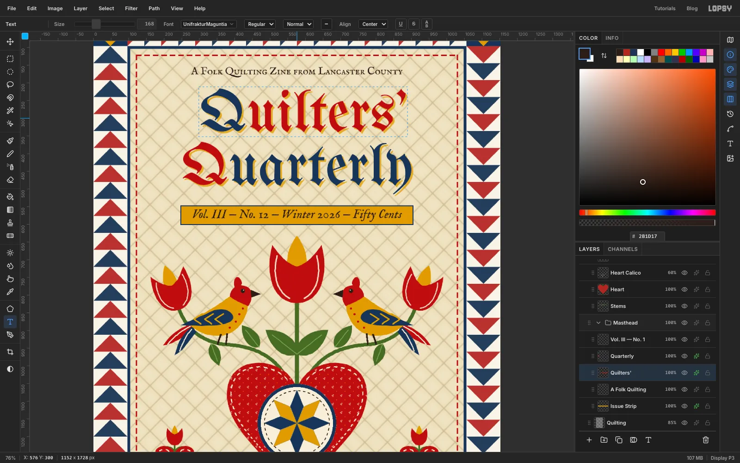Open the font family dropdown
This screenshot has height=463, width=740.
click(x=209, y=24)
